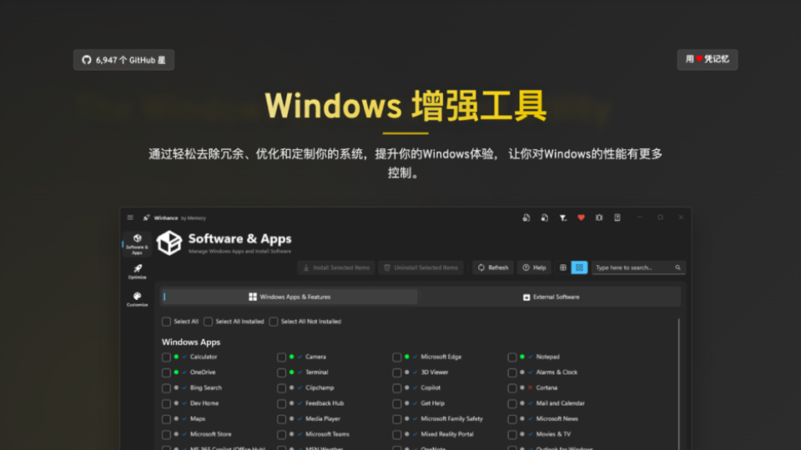Click the bug report icon in title bar
The height and width of the screenshot is (450, 801).
pyautogui.click(x=599, y=217)
